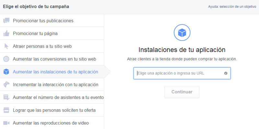Open the Ayuda: selección de un objetivo link
The width and height of the screenshot is (259, 129).
(x=232, y=7)
